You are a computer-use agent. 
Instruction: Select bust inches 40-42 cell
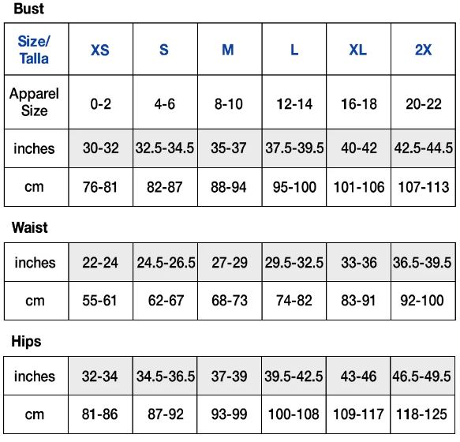[358, 148]
